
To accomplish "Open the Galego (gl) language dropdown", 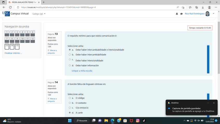I will [39, 14].
